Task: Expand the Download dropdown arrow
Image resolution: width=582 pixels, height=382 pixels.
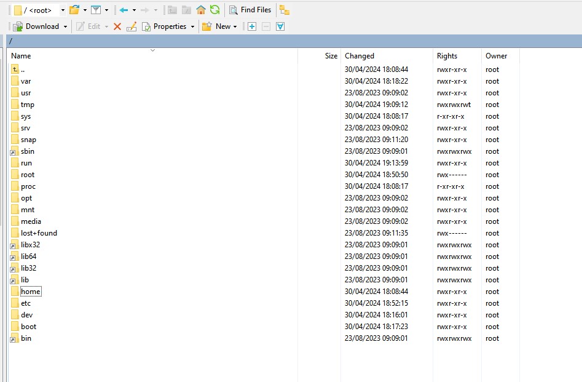Action: 65,26
